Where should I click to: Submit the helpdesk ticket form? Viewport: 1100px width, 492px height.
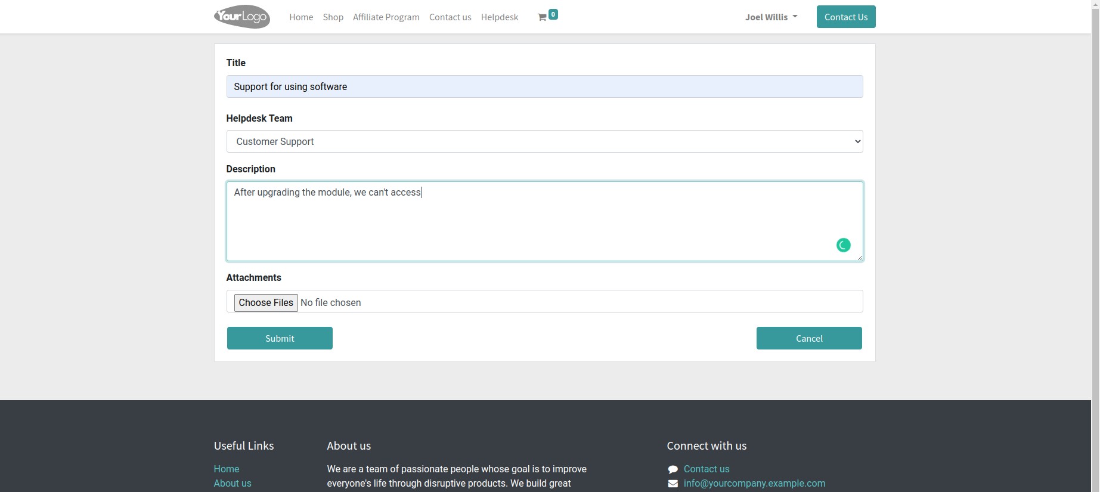pos(280,338)
